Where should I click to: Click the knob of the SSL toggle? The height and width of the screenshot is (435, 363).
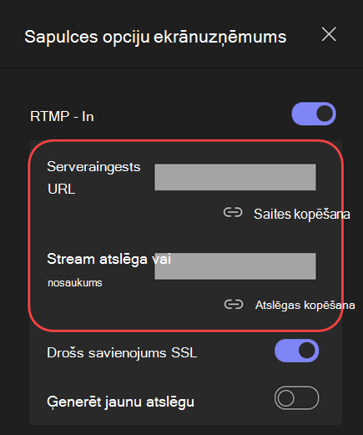click(x=307, y=351)
